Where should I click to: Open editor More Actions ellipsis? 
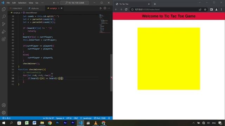[x=109, y=8]
